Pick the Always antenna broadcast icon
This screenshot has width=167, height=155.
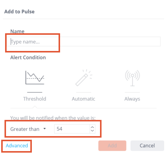tap(132, 78)
